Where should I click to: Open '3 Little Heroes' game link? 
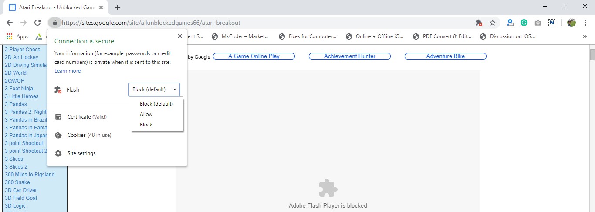pos(21,96)
